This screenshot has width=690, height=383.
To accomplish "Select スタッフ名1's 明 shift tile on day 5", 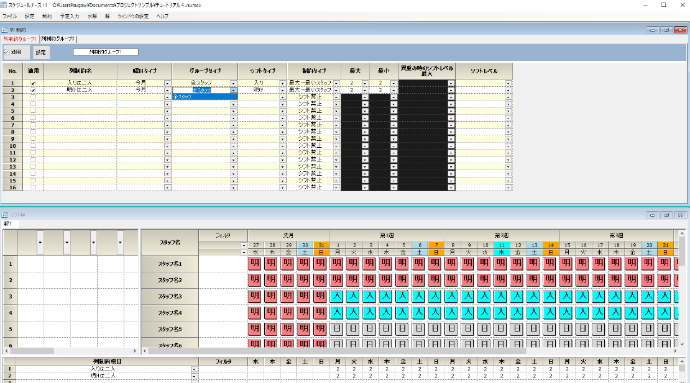I will [x=402, y=264].
